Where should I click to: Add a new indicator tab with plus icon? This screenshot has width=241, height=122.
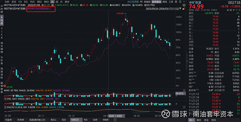click(x=115, y=120)
